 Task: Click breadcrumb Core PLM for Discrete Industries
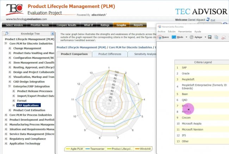coord(130,47)
